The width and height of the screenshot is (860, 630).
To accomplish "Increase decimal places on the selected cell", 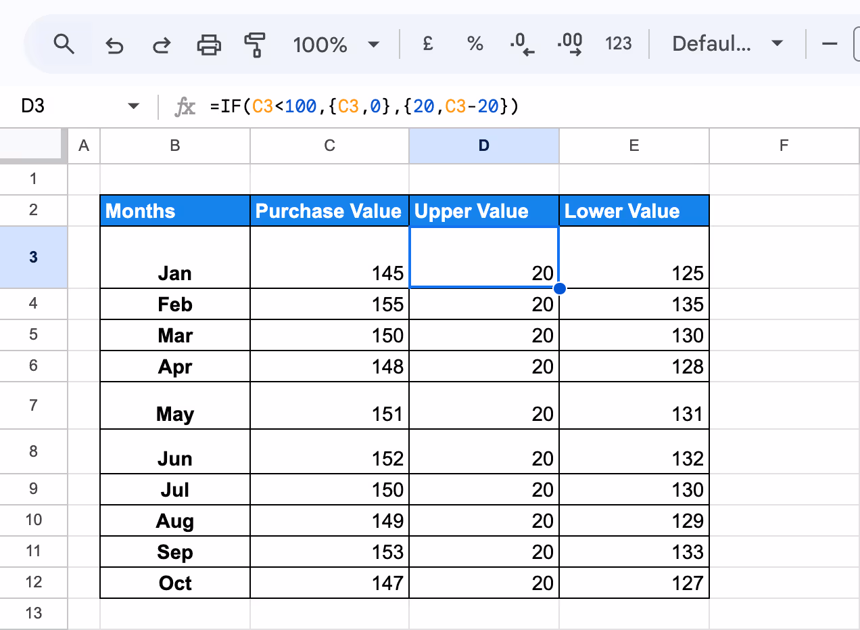I will (570, 45).
